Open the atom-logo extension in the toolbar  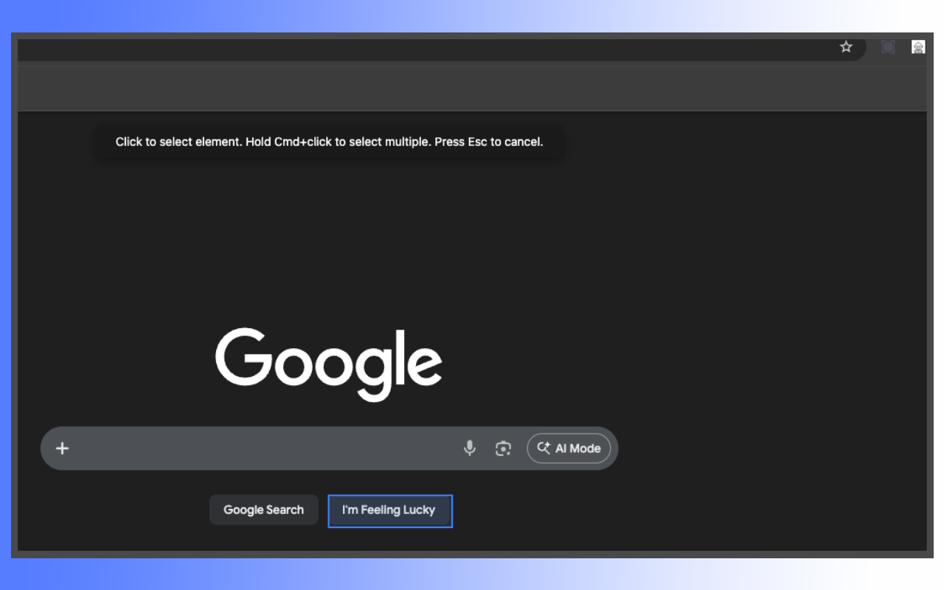click(x=888, y=47)
